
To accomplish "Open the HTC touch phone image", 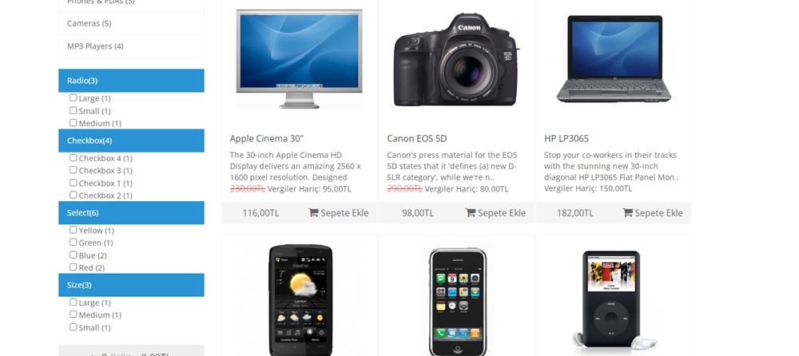I will (x=300, y=299).
